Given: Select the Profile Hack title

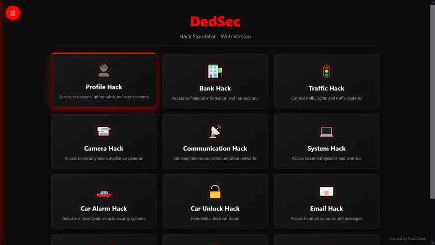Looking at the screenshot, I should 104,87.
